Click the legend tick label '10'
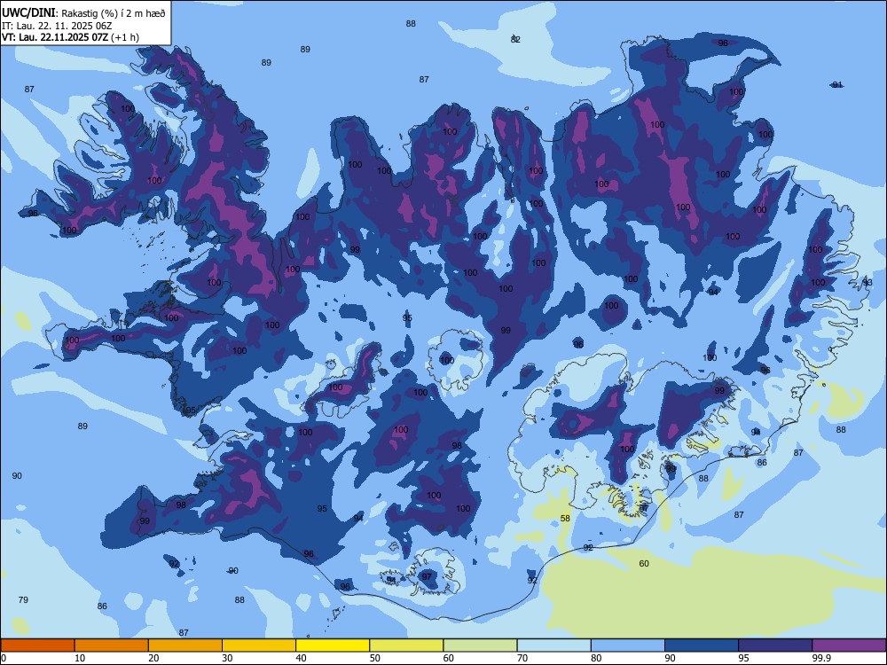The height and width of the screenshot is (665, 887). click(x=80, y=658)
